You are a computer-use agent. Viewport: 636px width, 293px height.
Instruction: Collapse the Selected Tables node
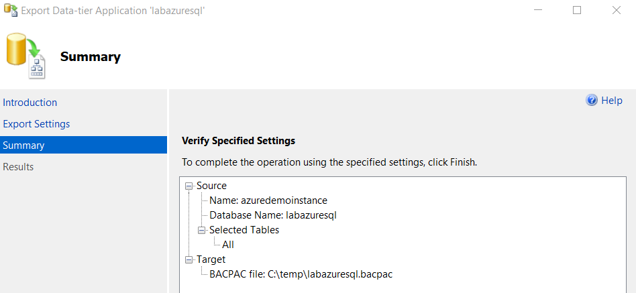tap(201, 230)
